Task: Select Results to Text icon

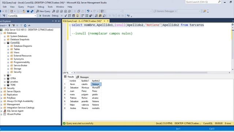Action: [96, 16]
